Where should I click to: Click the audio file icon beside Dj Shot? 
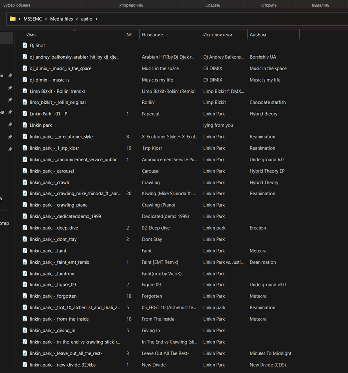coord(25,45)
